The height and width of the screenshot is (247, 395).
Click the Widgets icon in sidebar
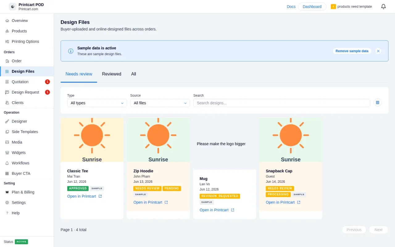pos(7,153)
